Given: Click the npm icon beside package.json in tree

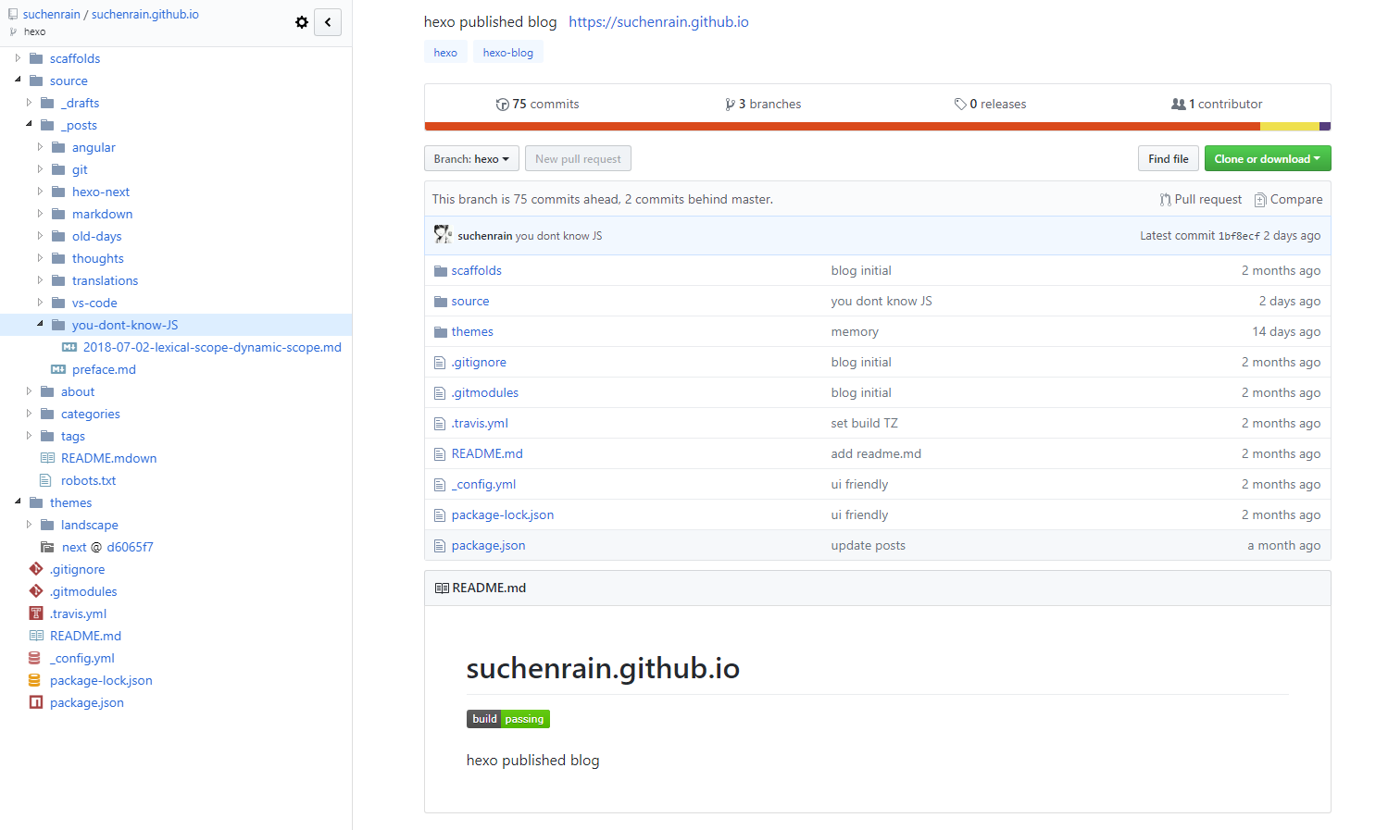Looking at the screenshot, I should 36,702.
